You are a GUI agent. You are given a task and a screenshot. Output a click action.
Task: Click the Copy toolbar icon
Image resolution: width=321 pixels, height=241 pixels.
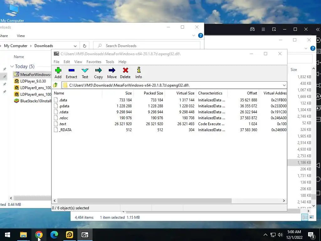tap(98, 73)
